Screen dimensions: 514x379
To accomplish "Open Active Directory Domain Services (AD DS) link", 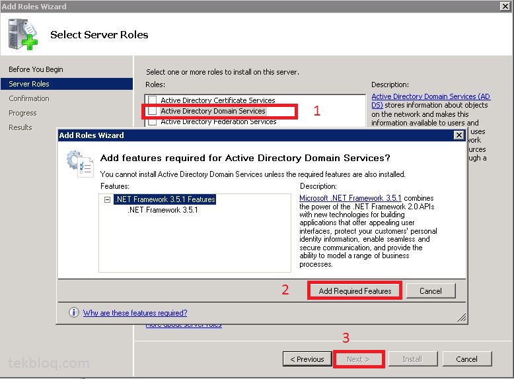I will tap(431, 100).
